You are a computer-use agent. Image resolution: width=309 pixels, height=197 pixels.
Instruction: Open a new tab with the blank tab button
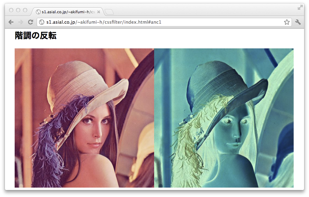click(109, 12)
